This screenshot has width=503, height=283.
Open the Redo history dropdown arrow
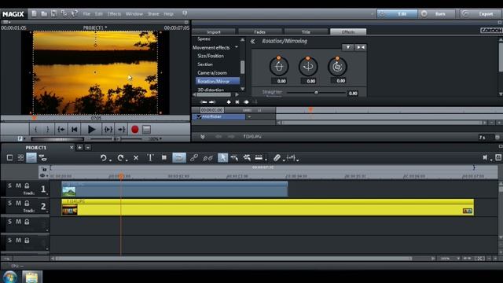(127, 160)
